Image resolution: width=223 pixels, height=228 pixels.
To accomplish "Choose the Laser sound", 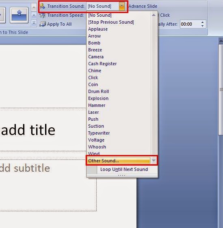I will coord(93,112).
